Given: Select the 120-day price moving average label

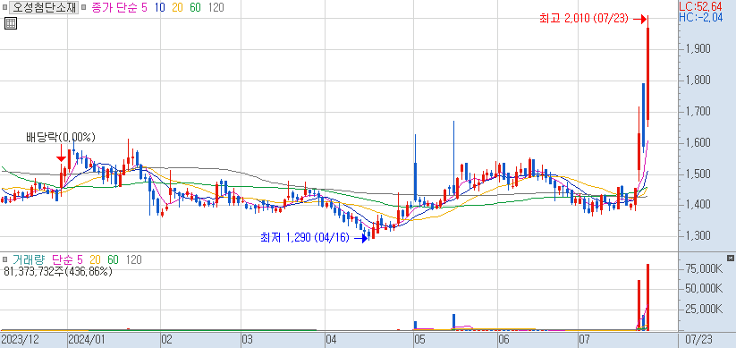Looking at the screenshot, I should [x=216, y=7].
